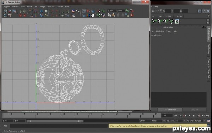Click the Sew UV edges icon

pos(36,11)
